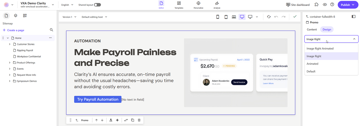
Task: Open the Content tab
Action: [312, 29]
